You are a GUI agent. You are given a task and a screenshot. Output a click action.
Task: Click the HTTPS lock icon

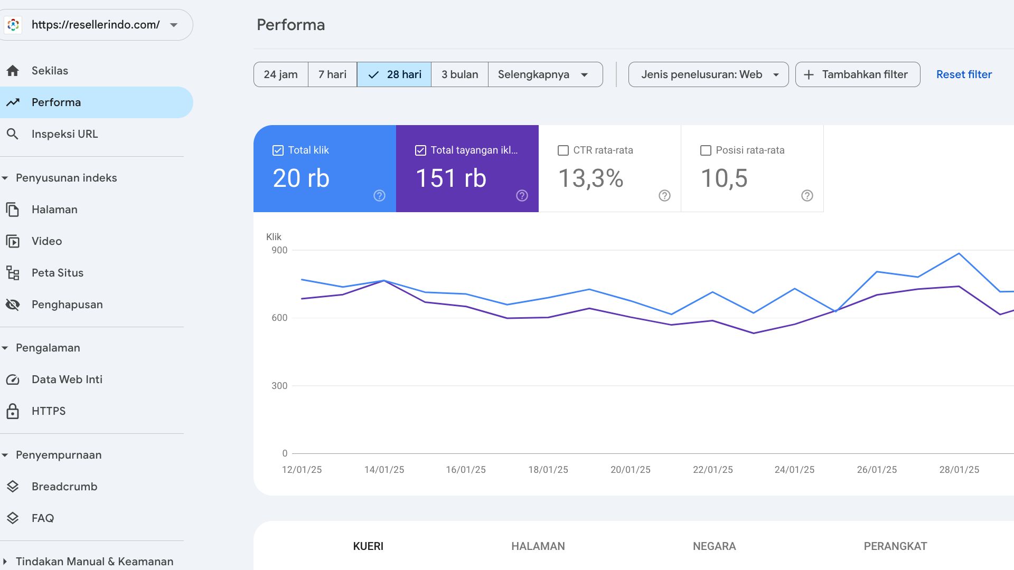[x=13, y=411]
